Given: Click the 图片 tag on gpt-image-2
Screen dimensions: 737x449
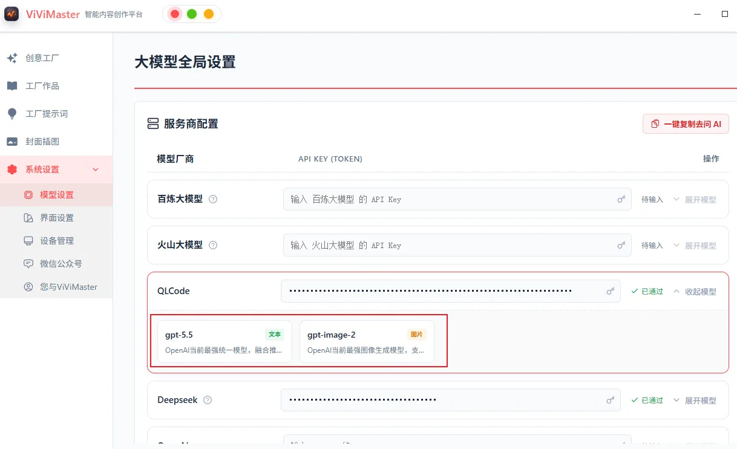Looking at the screenshot, I should [x=417, y=335].
